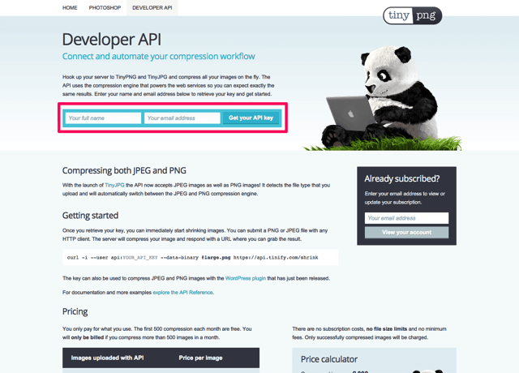This screenshot has width=519, height=373.
Task: Click the tinypng logo
Action: pyautogui.click(x=413, y=15)
